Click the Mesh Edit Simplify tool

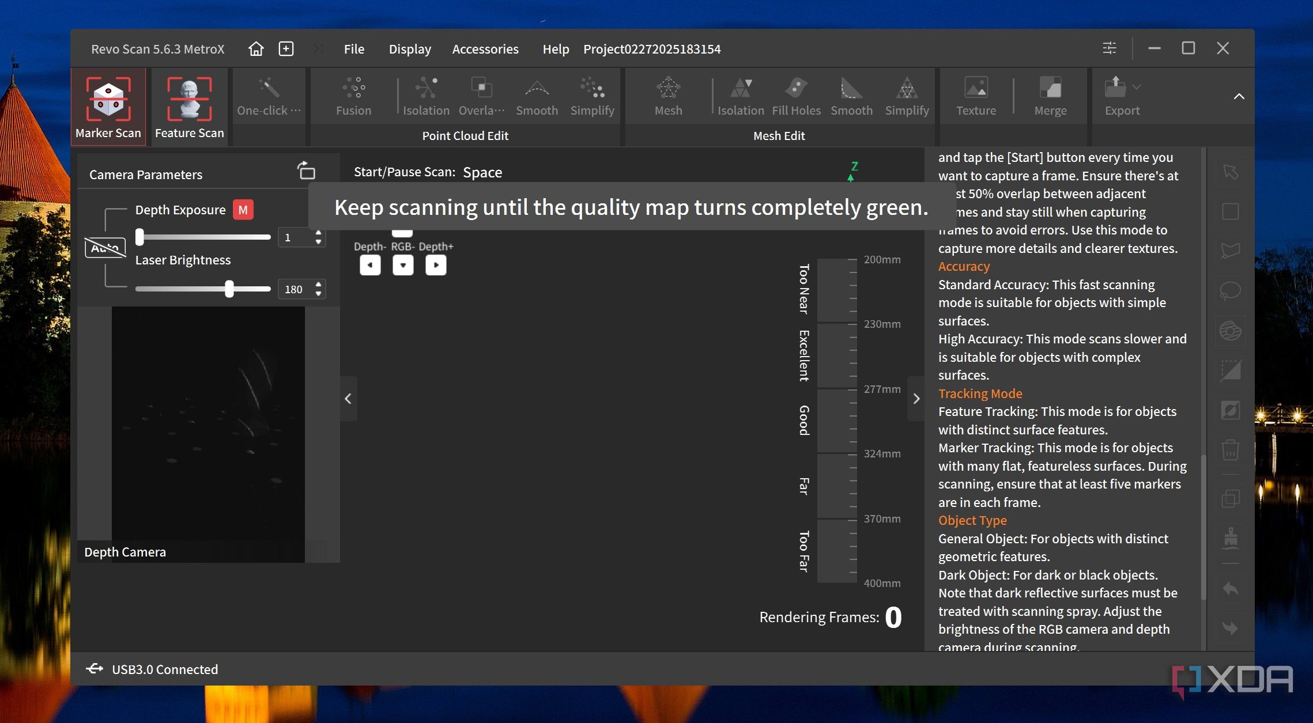pos(907,96)
